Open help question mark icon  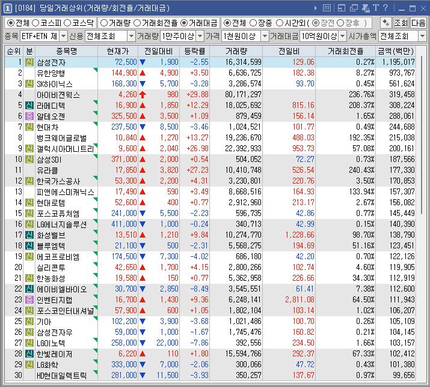tap(385, 8)
